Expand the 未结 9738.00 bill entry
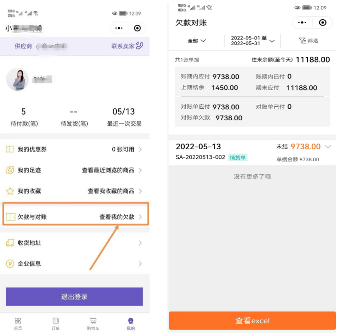This screenshot has height=335, width=344. [329, 147]
